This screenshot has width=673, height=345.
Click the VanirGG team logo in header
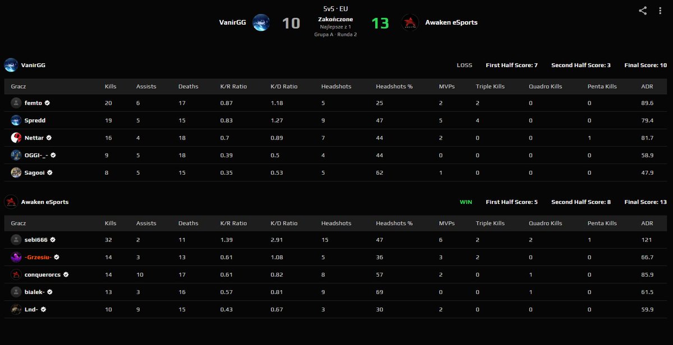point(261,22)
